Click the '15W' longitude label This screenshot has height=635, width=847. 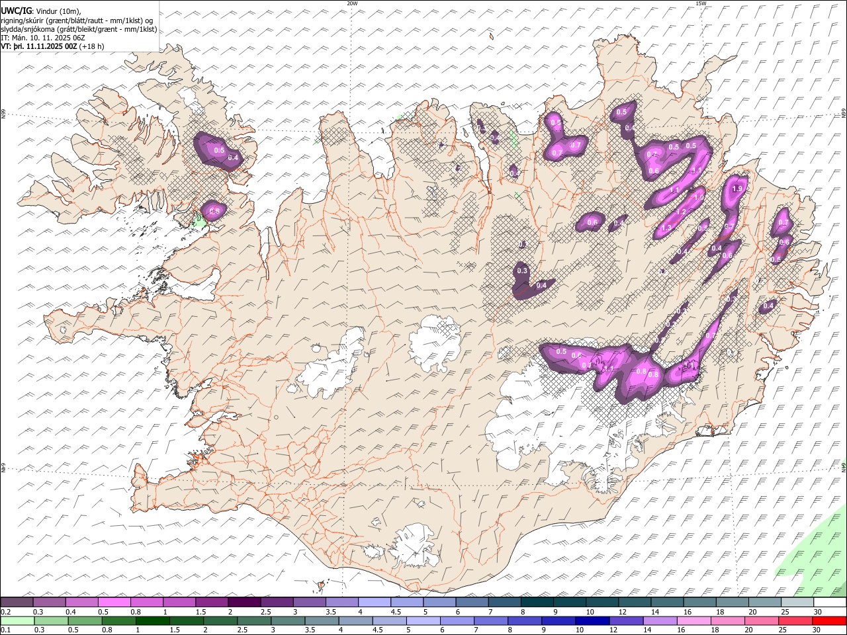[701, 3]
